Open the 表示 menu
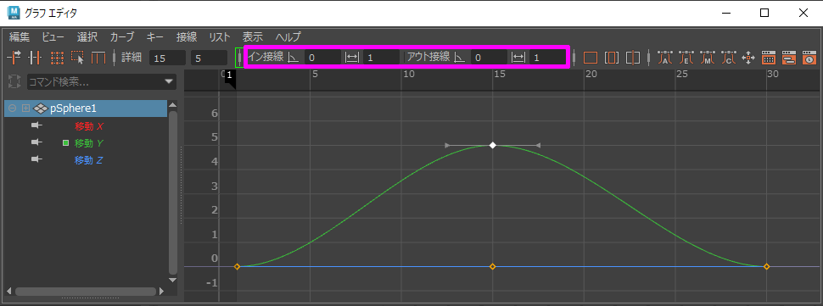 click(x=253, y=37)
